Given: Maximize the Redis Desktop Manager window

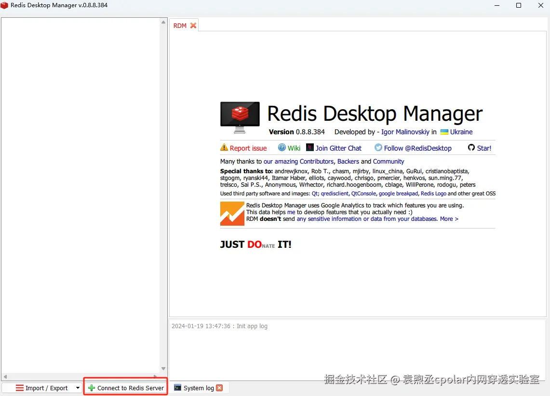Looking at the screenshot, I should tap(519, 5).
